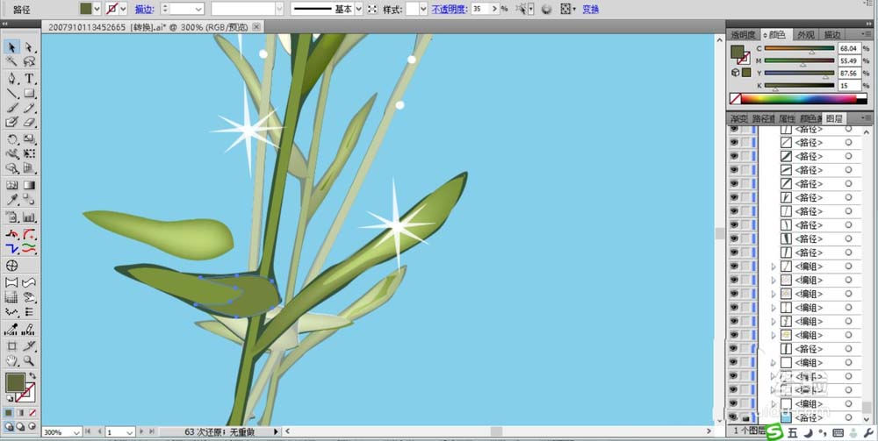Click the Sogou soft keyboard icon

(838, 432)
